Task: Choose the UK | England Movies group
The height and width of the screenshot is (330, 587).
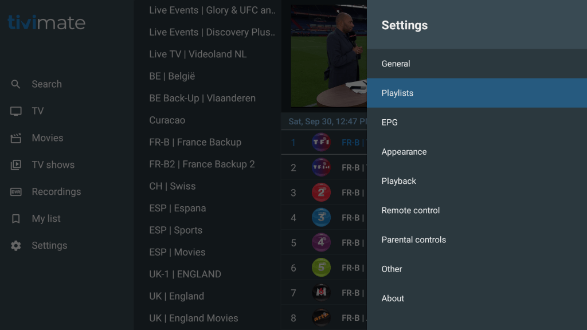Action: pyautogui.click(x=193, y=318)
